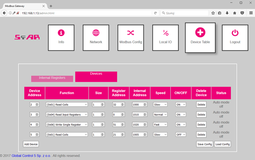Click the Load Config button
The height and width of the screenshot is (160, 255).
coord(222,144)
